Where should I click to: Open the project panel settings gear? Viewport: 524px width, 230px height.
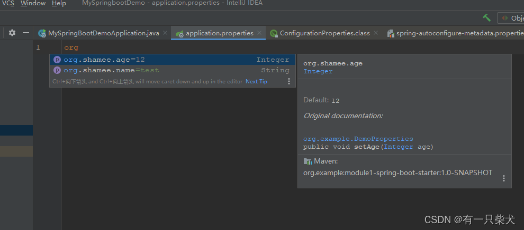[12, 33]
